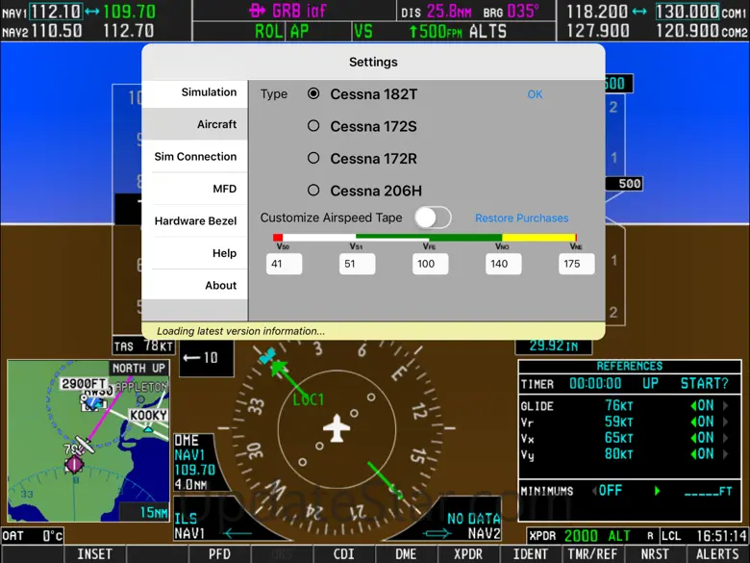The image size is (750, 563).
Task: Select the DME softkey
Action: 406,554
